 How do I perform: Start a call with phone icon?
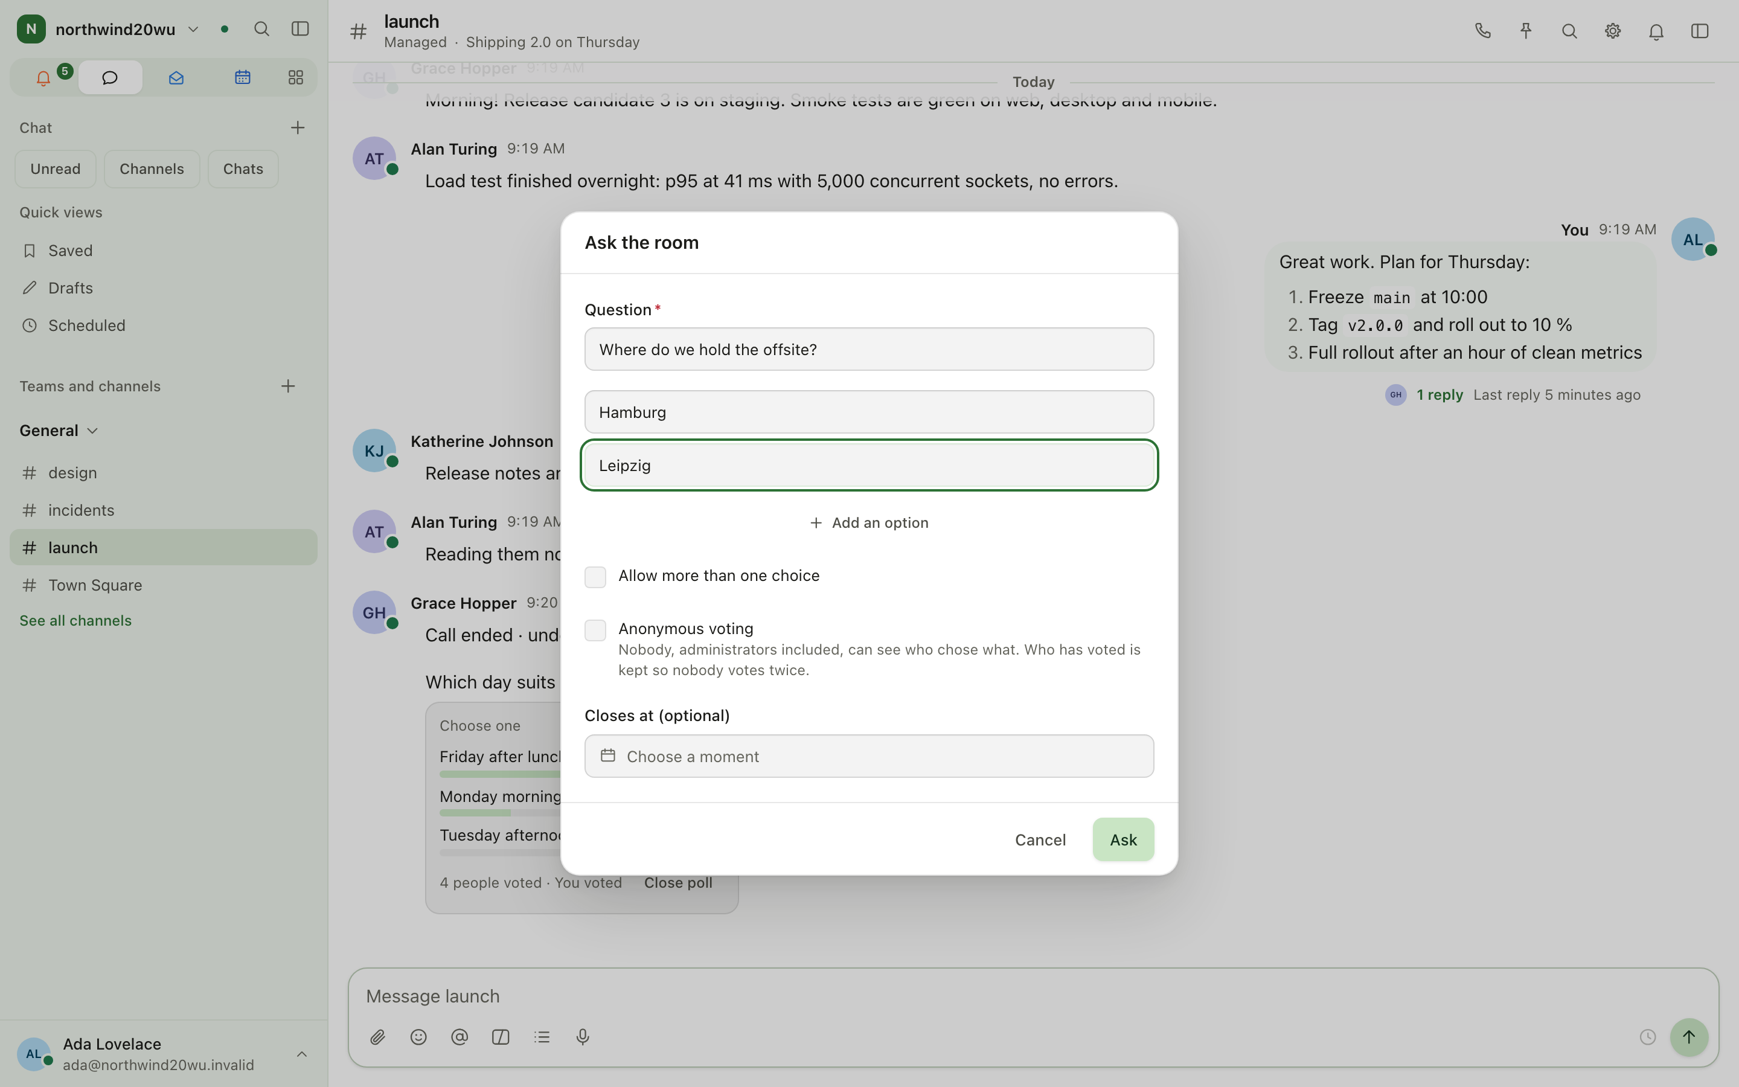coord(1483,31)
